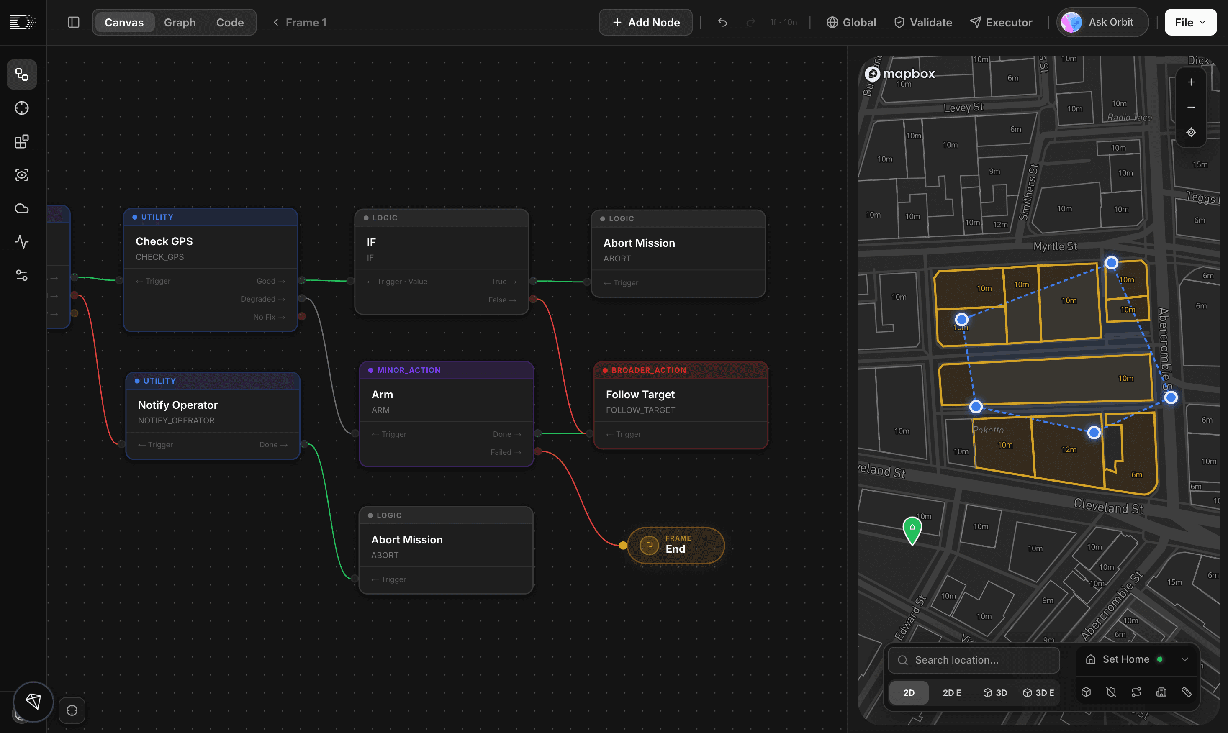Screen dimensions: 1228x733
Task: Undo the last change
Action: click(x=722, y=22)
